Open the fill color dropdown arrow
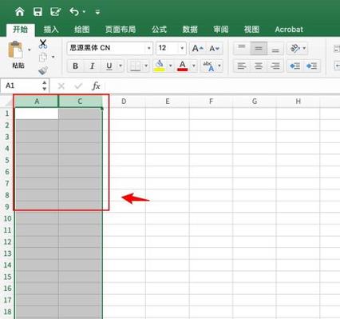 171,66
